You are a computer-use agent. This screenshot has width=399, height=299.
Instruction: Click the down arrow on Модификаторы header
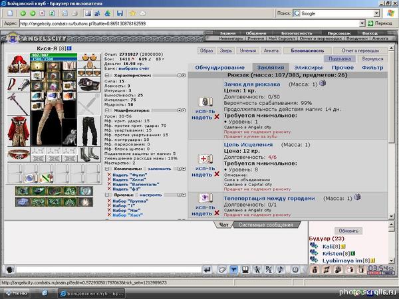coord(184,110)
